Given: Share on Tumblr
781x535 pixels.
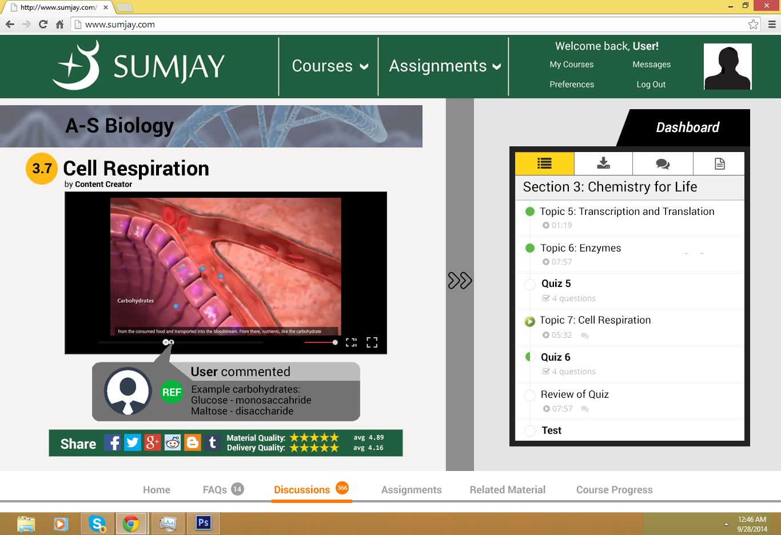Looking at the screenshot, I should pyautogui.click(x=213, y=442).
